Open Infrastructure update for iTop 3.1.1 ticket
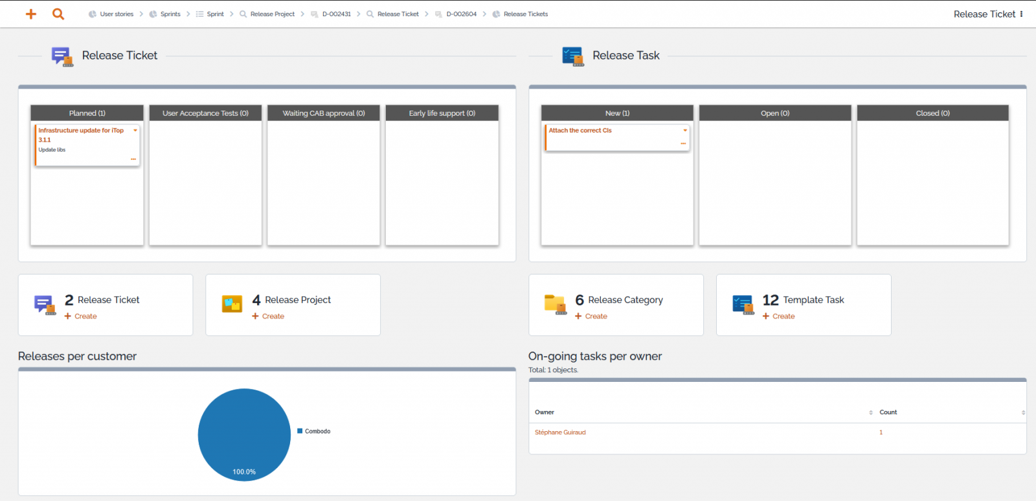 [81, 135]
